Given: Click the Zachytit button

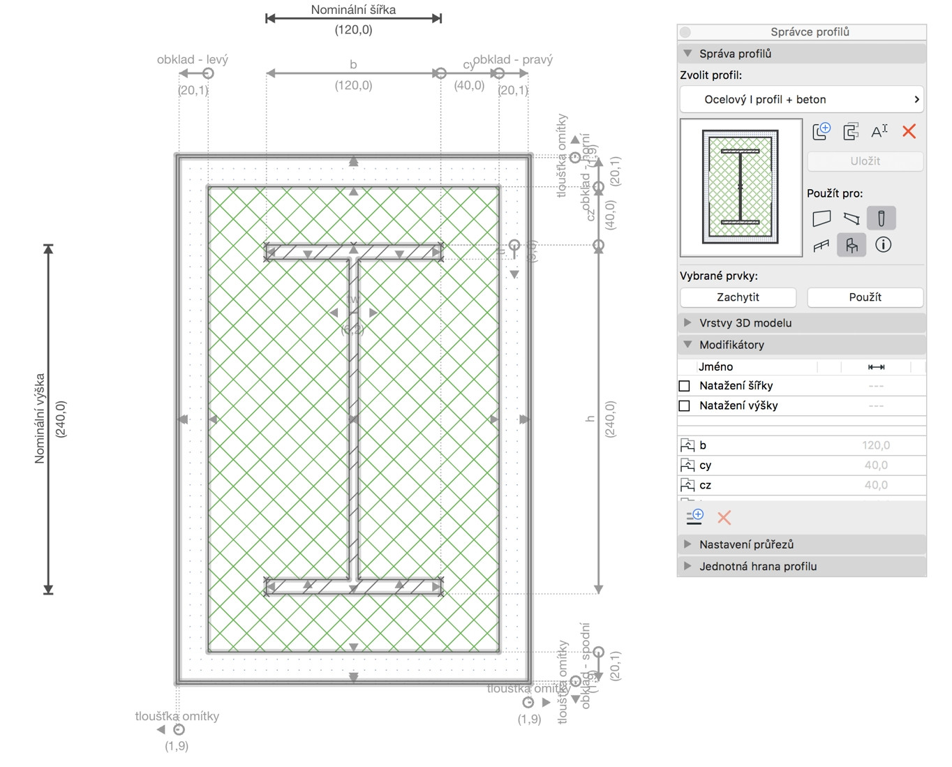Looking at the screenshot, I should pyautogui.click(x=738, y=297).
